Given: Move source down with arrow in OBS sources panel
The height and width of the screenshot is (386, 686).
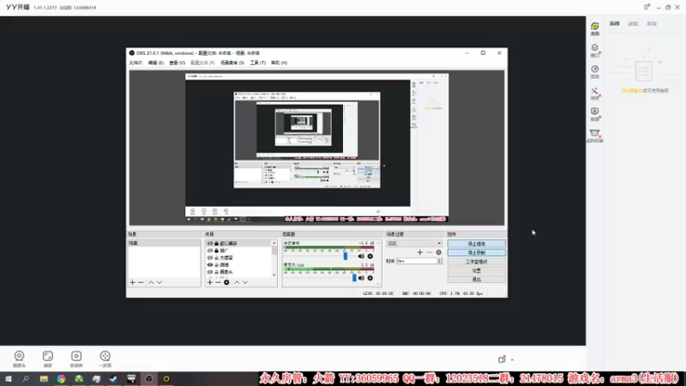Looking at the screenshot, I should pyautogui.click(x=245, y=282).
